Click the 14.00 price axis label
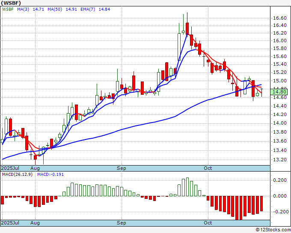The height and width of the screenshot is (233, 291). point(280,123)
